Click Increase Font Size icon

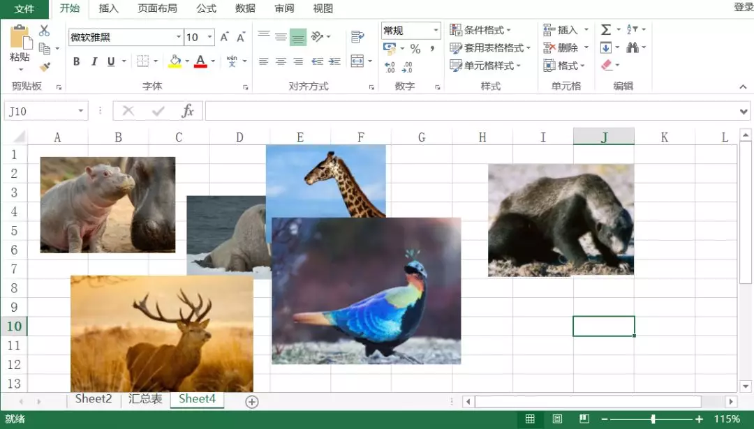point(224,38)
